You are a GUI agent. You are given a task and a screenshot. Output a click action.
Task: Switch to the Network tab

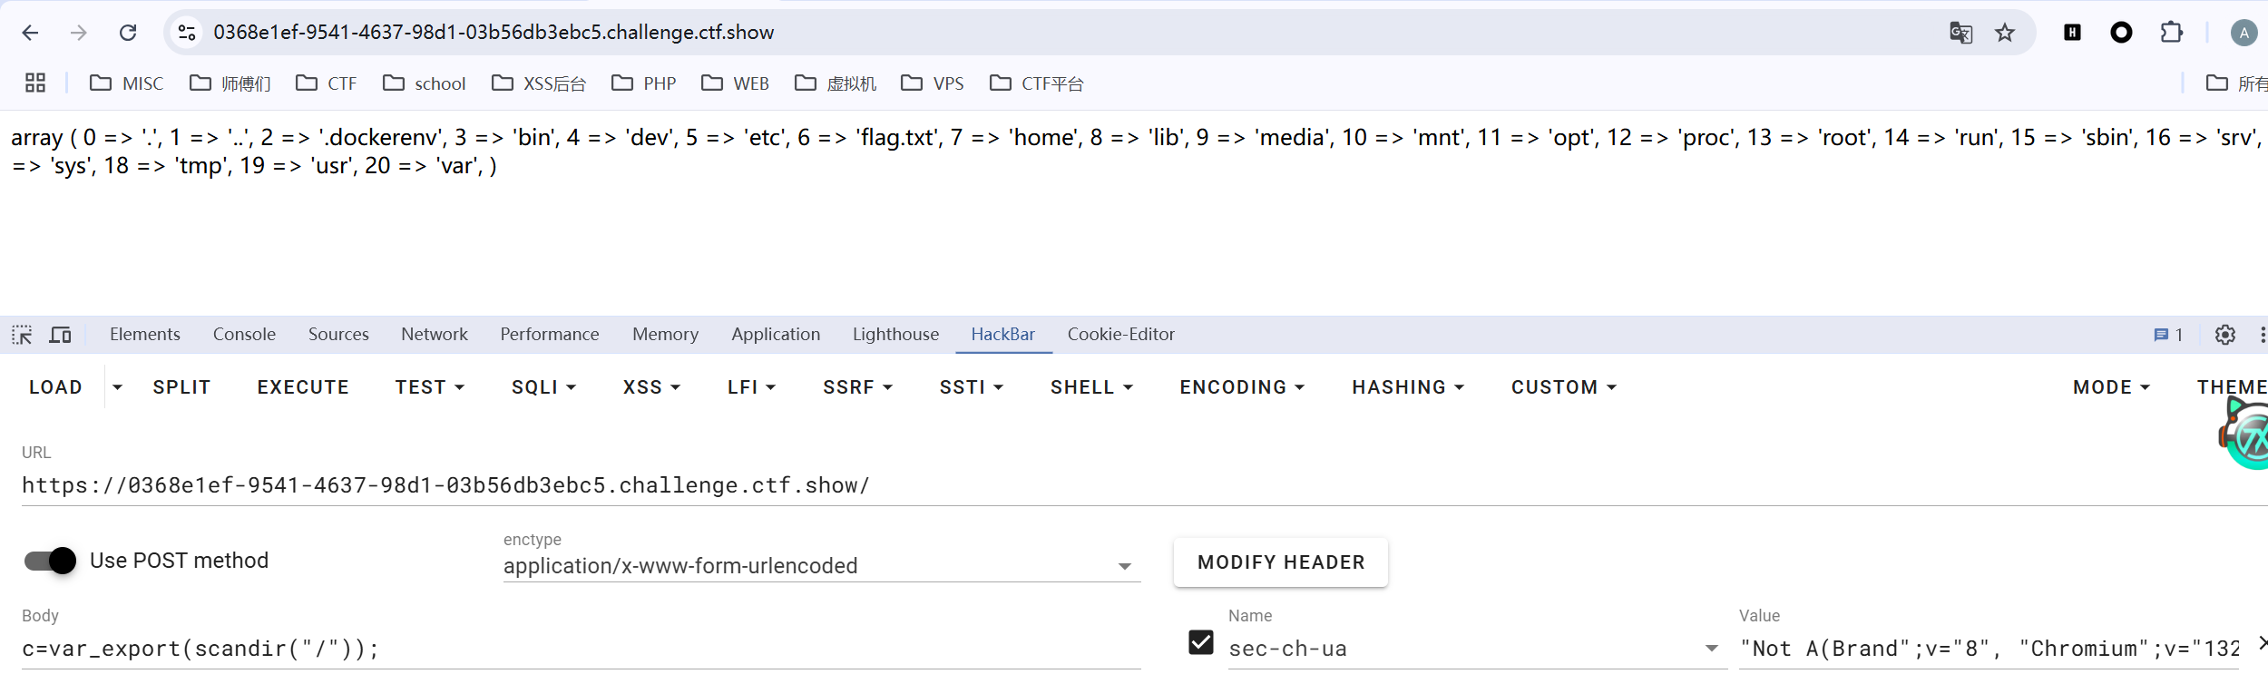(x=434, y=335)
